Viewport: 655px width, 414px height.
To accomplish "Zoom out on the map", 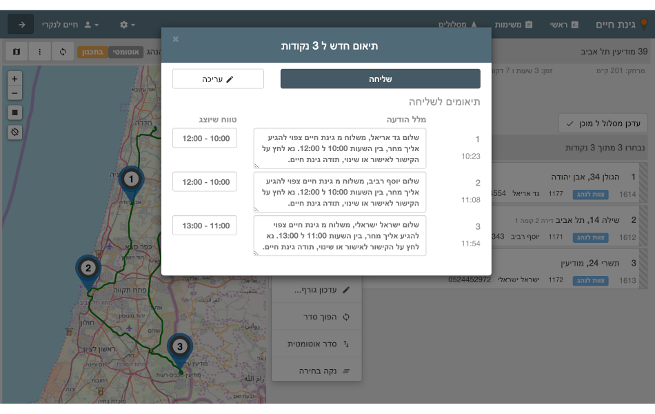I will point(14,93).
